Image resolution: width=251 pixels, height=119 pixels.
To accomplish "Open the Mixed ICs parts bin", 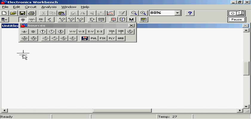I will point(71,19).
